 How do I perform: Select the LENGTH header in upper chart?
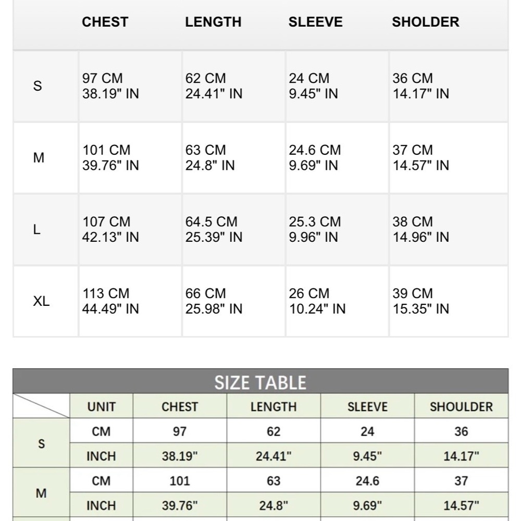click(213, 22)
